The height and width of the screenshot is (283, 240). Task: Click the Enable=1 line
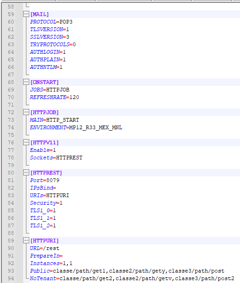pyautogui.click(x=43, y=150)
